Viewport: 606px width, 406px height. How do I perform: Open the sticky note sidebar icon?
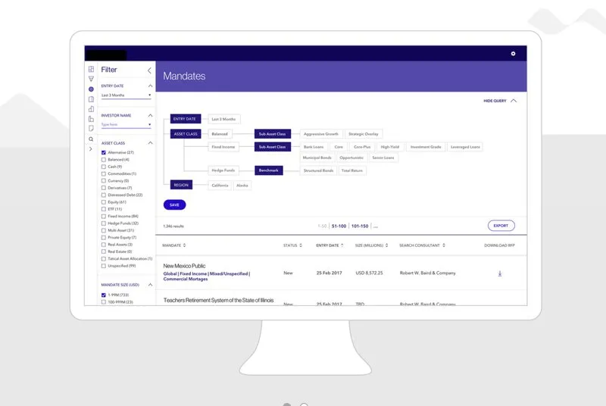91,129
